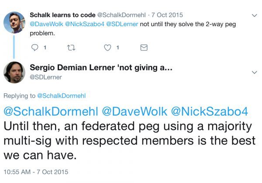262x183 pixels.
Task: Open the 10:55 AM - 7 Oct 2015 timestamp
Action: (x=36, y=172)
